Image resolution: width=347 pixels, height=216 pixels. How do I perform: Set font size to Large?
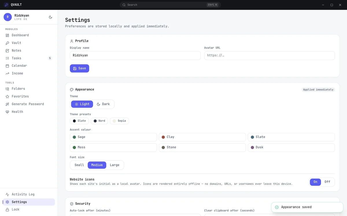pyautogui.click(x=115, y=165)
